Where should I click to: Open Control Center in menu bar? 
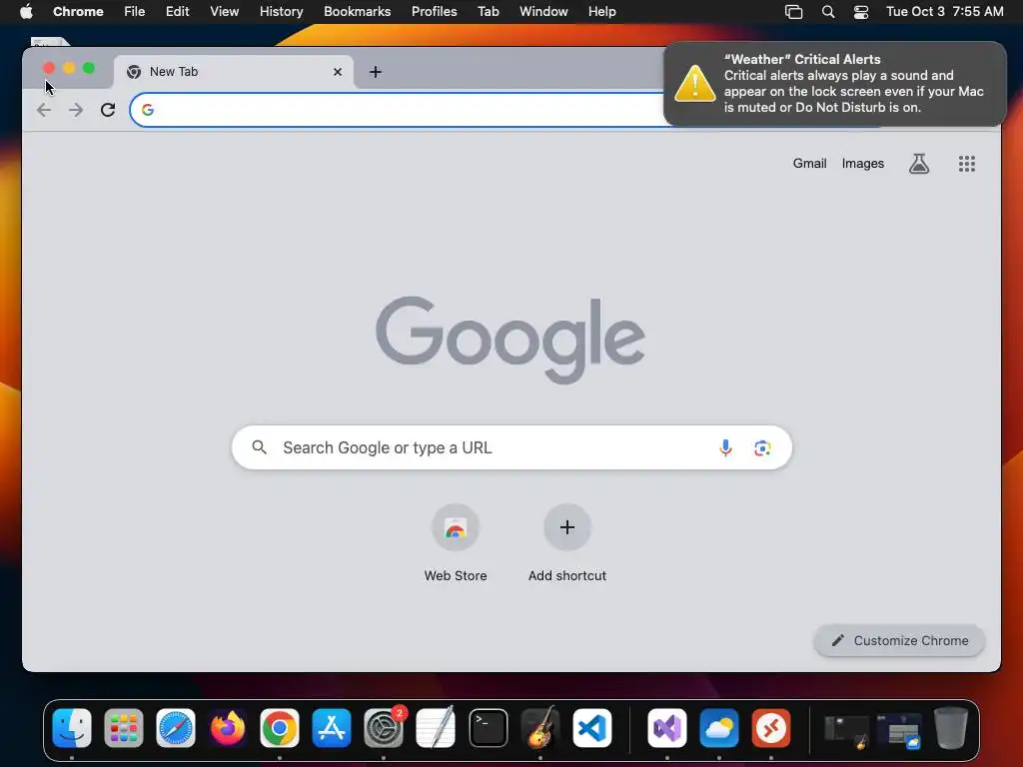[x=860, y=12]
